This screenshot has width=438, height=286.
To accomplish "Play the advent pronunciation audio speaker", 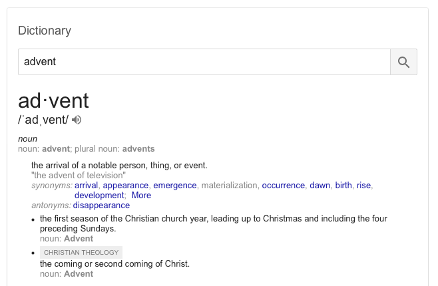I will [x=77, y=120].
